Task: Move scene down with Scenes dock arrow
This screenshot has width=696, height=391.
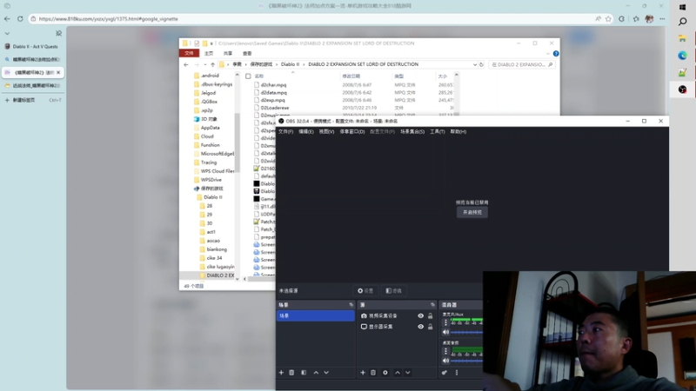Action: (x=326, y=373)
